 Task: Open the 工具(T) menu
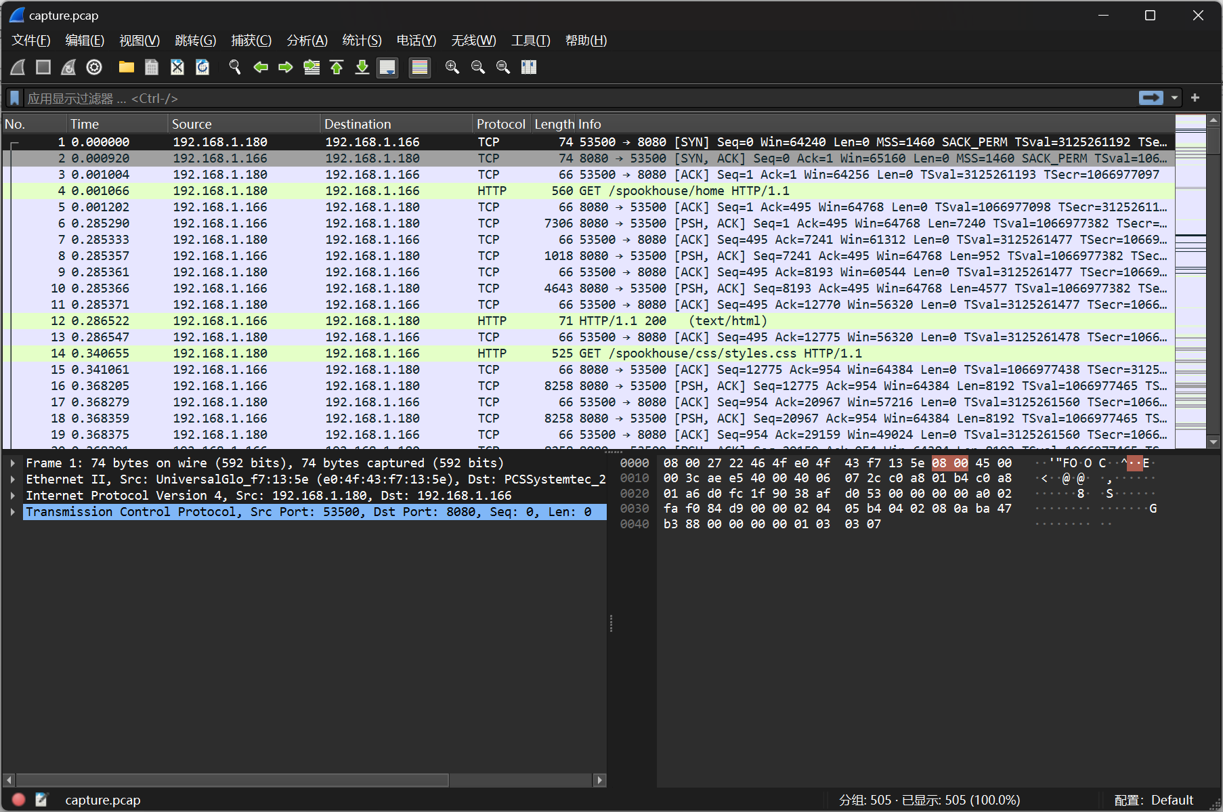530,41
